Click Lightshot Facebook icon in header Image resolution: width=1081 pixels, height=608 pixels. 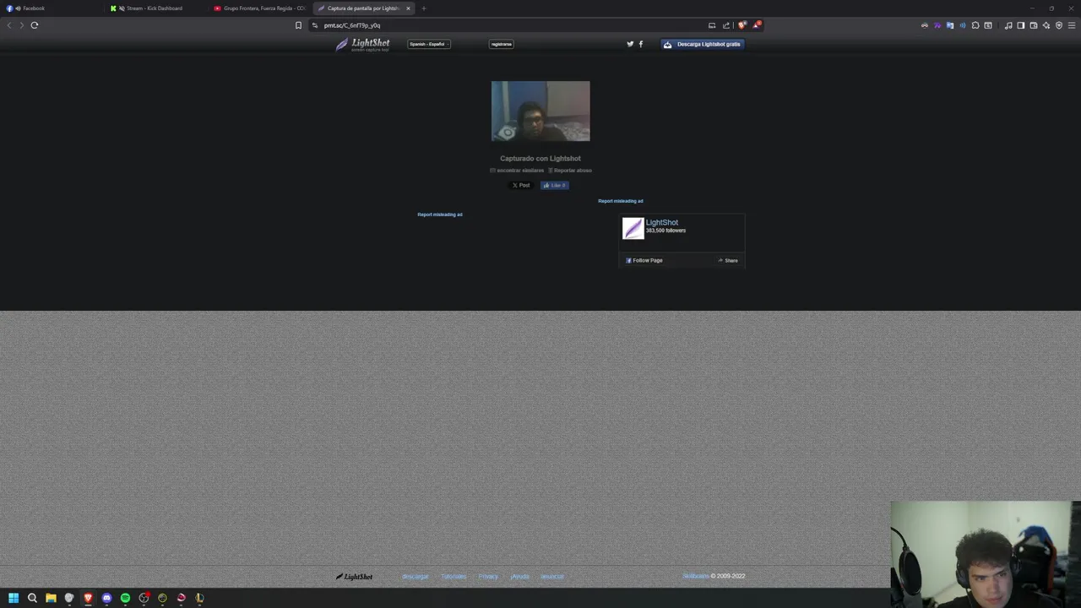[x=641, y=44]
